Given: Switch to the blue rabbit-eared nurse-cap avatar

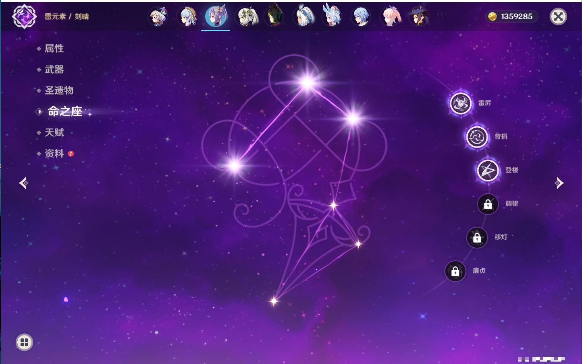Looking at the screenshot, I should 332,16.
